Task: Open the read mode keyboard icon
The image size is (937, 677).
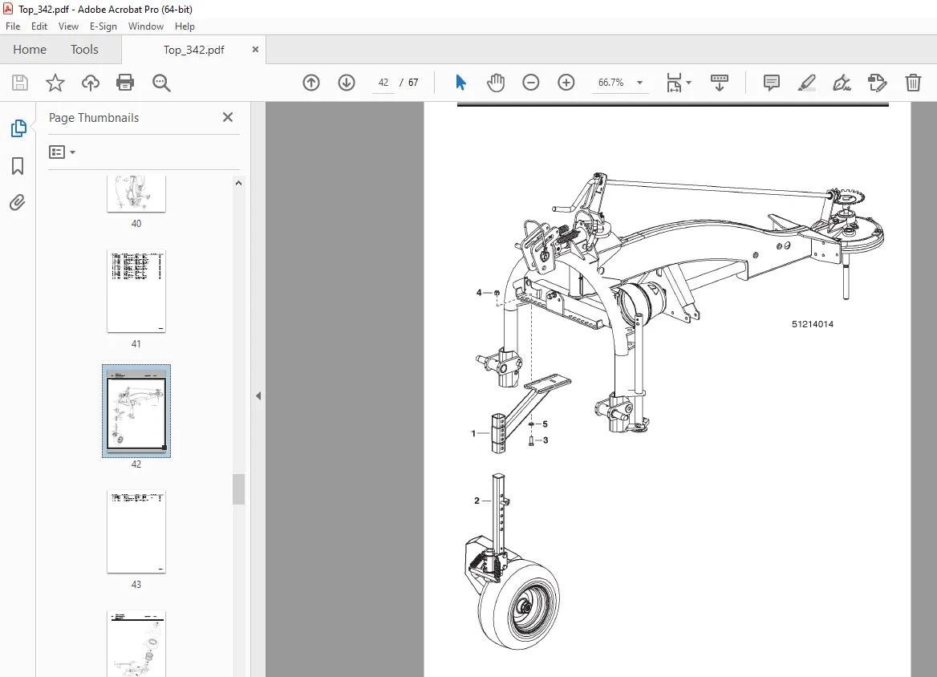Action: [720, 83]
